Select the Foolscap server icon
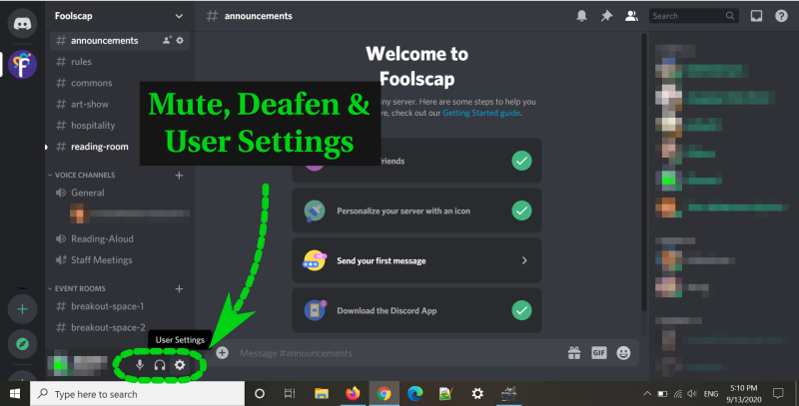 click(x=22, y=65)
